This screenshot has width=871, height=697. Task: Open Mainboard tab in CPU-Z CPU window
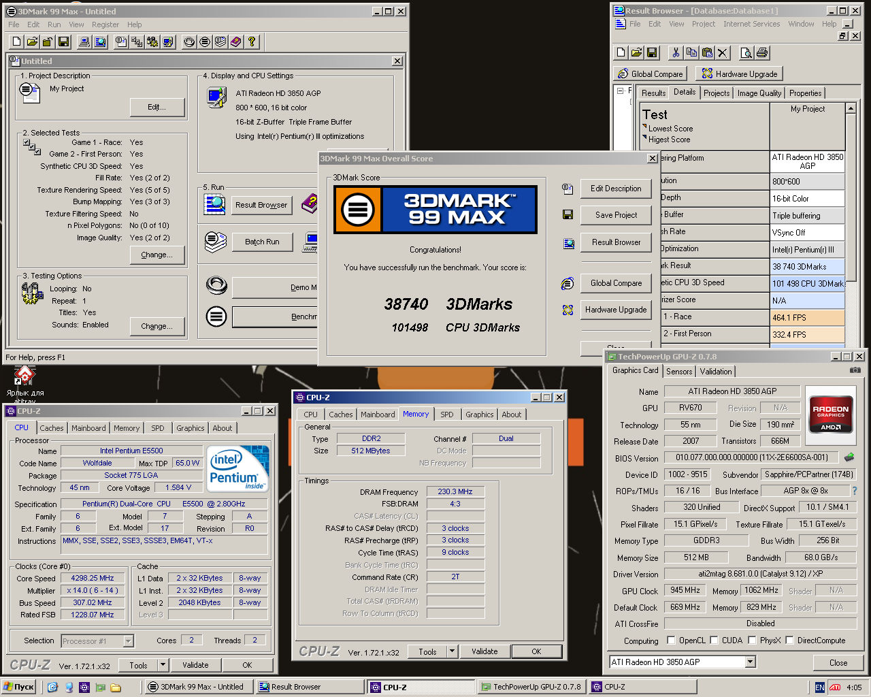point(88,428)
